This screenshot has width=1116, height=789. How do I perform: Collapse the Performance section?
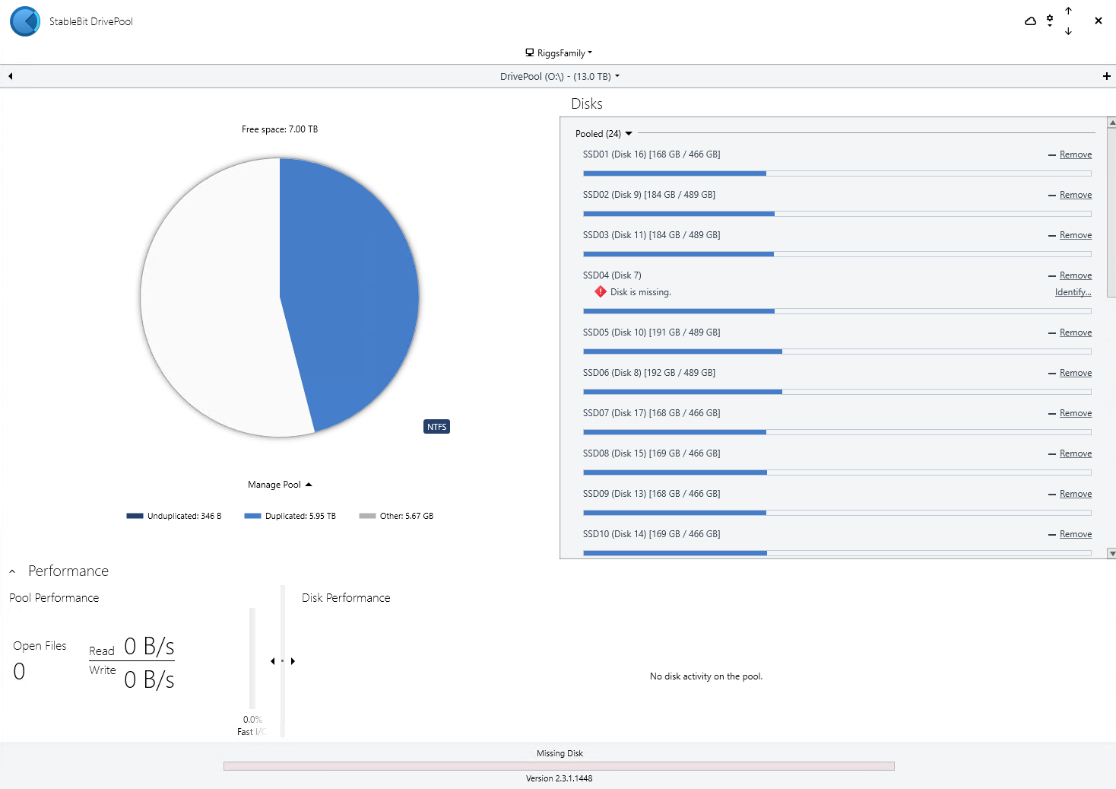12,571
